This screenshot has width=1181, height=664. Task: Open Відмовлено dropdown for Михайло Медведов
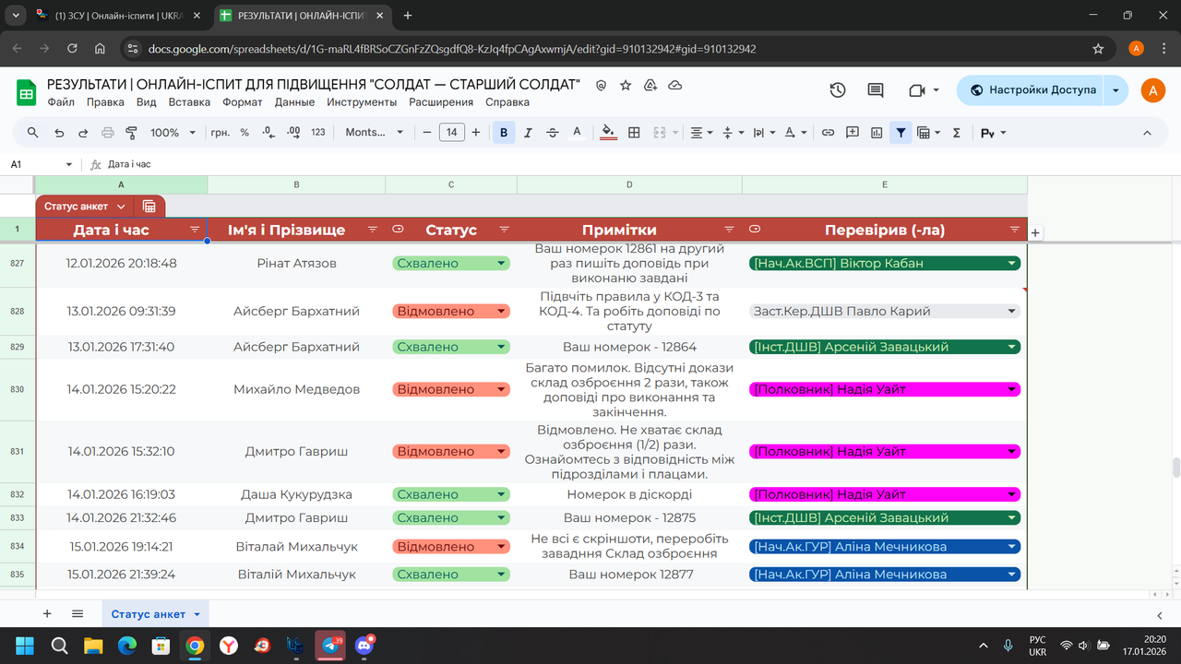[502, 390]
